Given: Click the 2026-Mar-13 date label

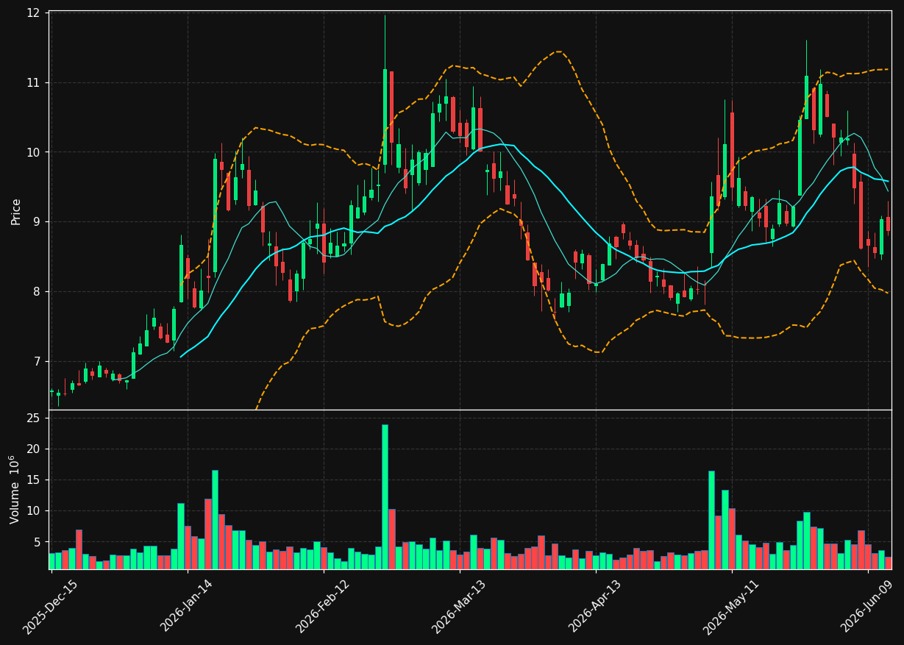Looking at the screenshot, I should [x=459, y=606].
